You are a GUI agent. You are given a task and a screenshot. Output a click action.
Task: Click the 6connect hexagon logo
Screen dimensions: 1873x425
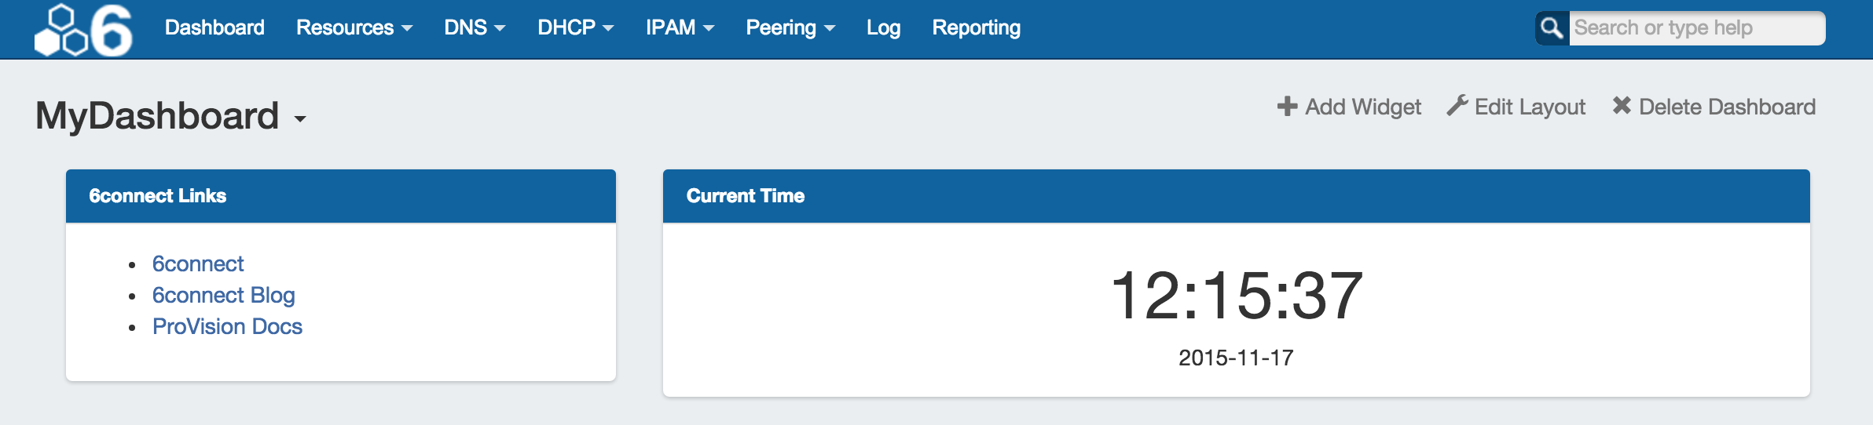tap(83, 30)
